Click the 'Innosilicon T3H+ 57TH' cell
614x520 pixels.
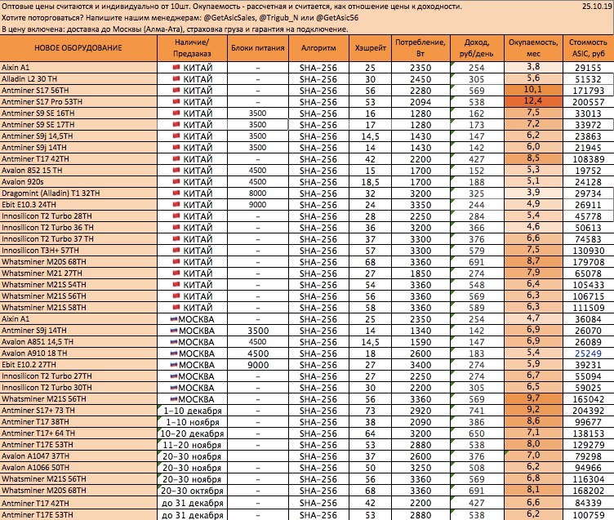(x=78, y=251)
